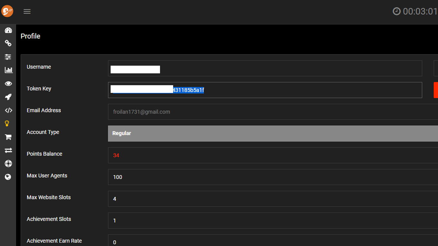Image resolution: width=438 pixels, height=246 pixels.
Task: Click the Points Balance label
Action: tap(44, 154)
